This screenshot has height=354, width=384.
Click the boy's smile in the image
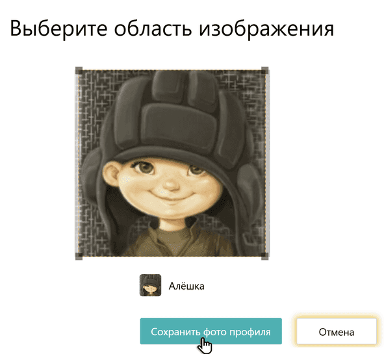[172, 196]
